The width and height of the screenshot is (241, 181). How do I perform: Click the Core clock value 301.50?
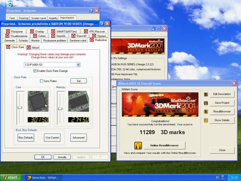click(38, 120)
